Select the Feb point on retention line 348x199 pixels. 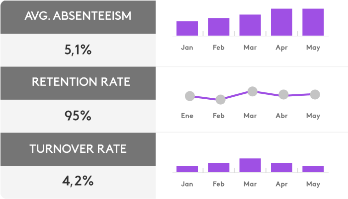click(220, 100)
